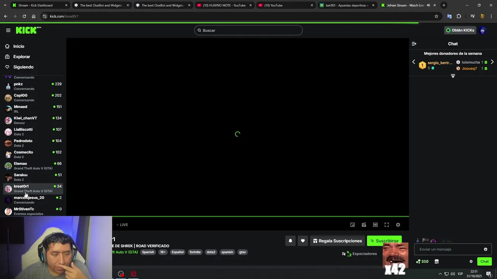497x279 pixels.
Task: Go to Inicio in the sidebar
Action: point(19,46)
